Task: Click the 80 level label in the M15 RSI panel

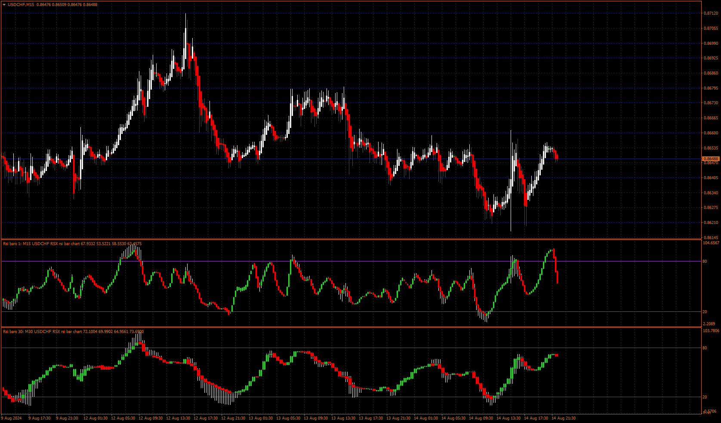Action: point(705,261)
